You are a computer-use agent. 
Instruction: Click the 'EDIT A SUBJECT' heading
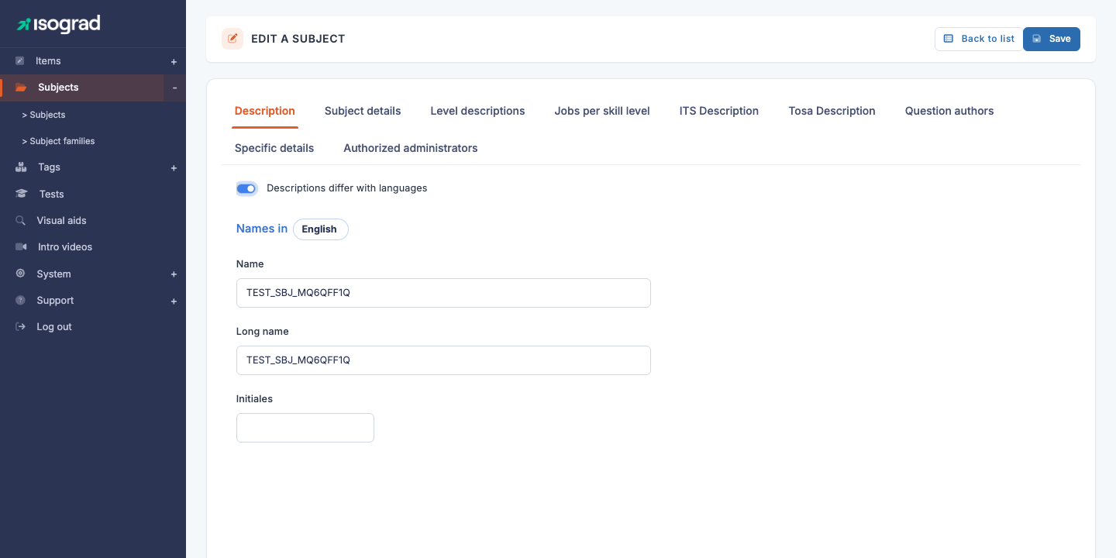[298, 39]
